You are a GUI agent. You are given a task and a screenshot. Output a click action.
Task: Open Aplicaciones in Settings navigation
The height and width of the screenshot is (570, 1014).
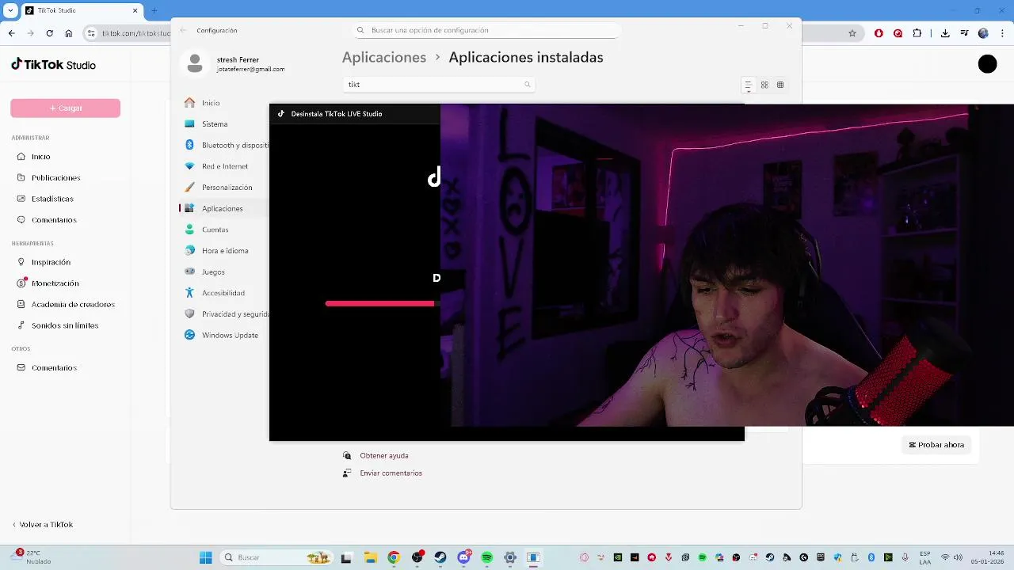point(222,208)
